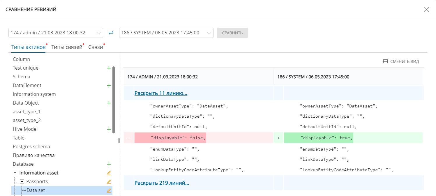Switch to the Типы связей tab
The image size is (436, 196).
[x=67, y=47]
